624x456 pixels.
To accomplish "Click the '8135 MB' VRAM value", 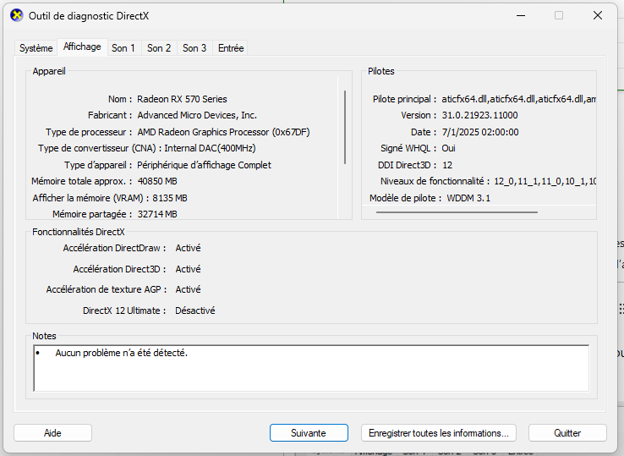I will pyautogui.click(x=170, y=198).
